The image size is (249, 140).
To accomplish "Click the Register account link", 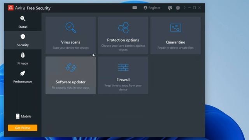I will 152,8.
